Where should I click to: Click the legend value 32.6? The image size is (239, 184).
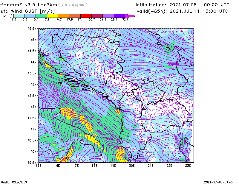pos(125,19)
